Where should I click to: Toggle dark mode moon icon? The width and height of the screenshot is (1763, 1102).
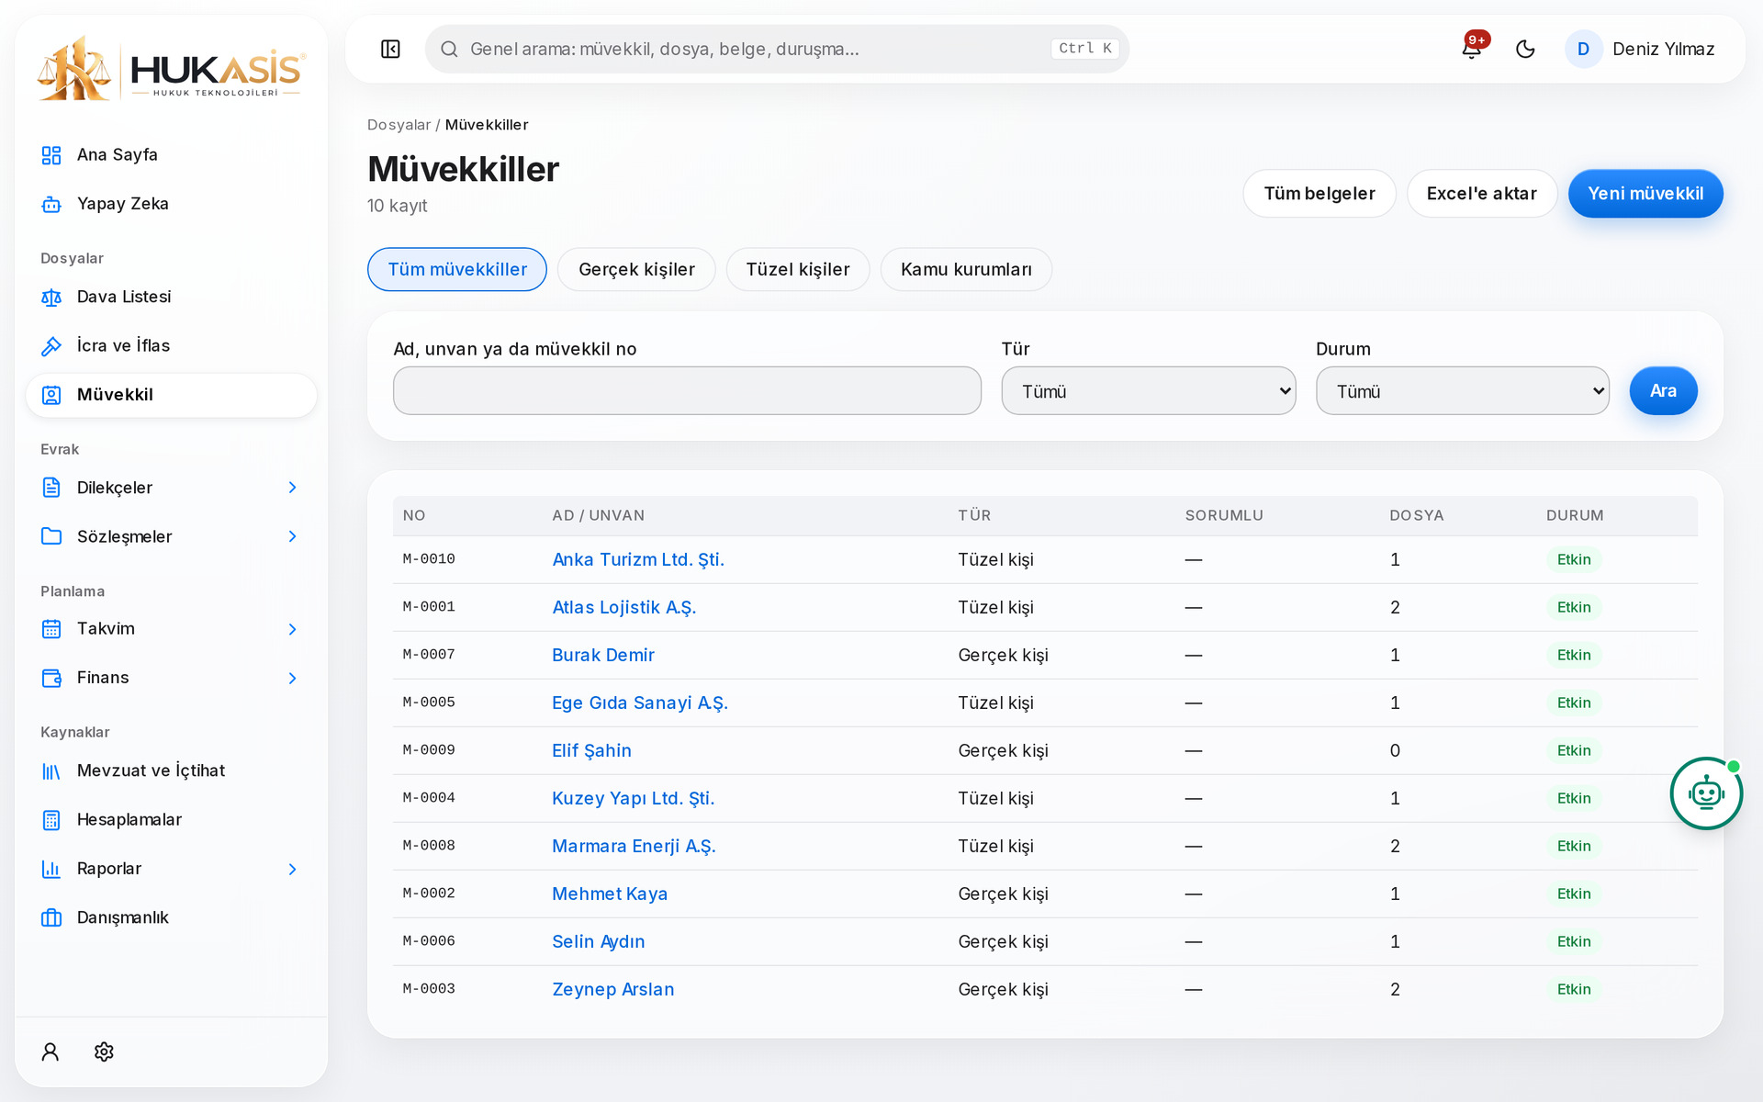point(1525,49)
